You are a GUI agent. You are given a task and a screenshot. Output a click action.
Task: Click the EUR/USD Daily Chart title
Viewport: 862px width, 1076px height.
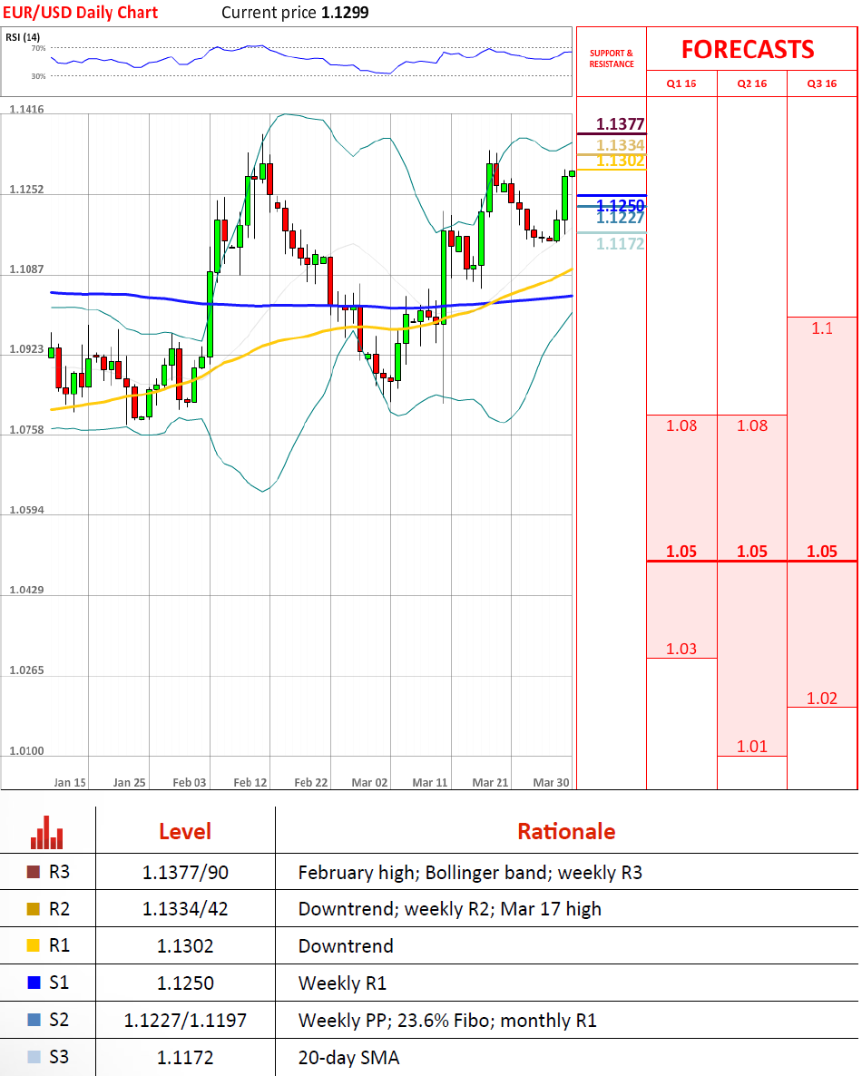point(80,13)
